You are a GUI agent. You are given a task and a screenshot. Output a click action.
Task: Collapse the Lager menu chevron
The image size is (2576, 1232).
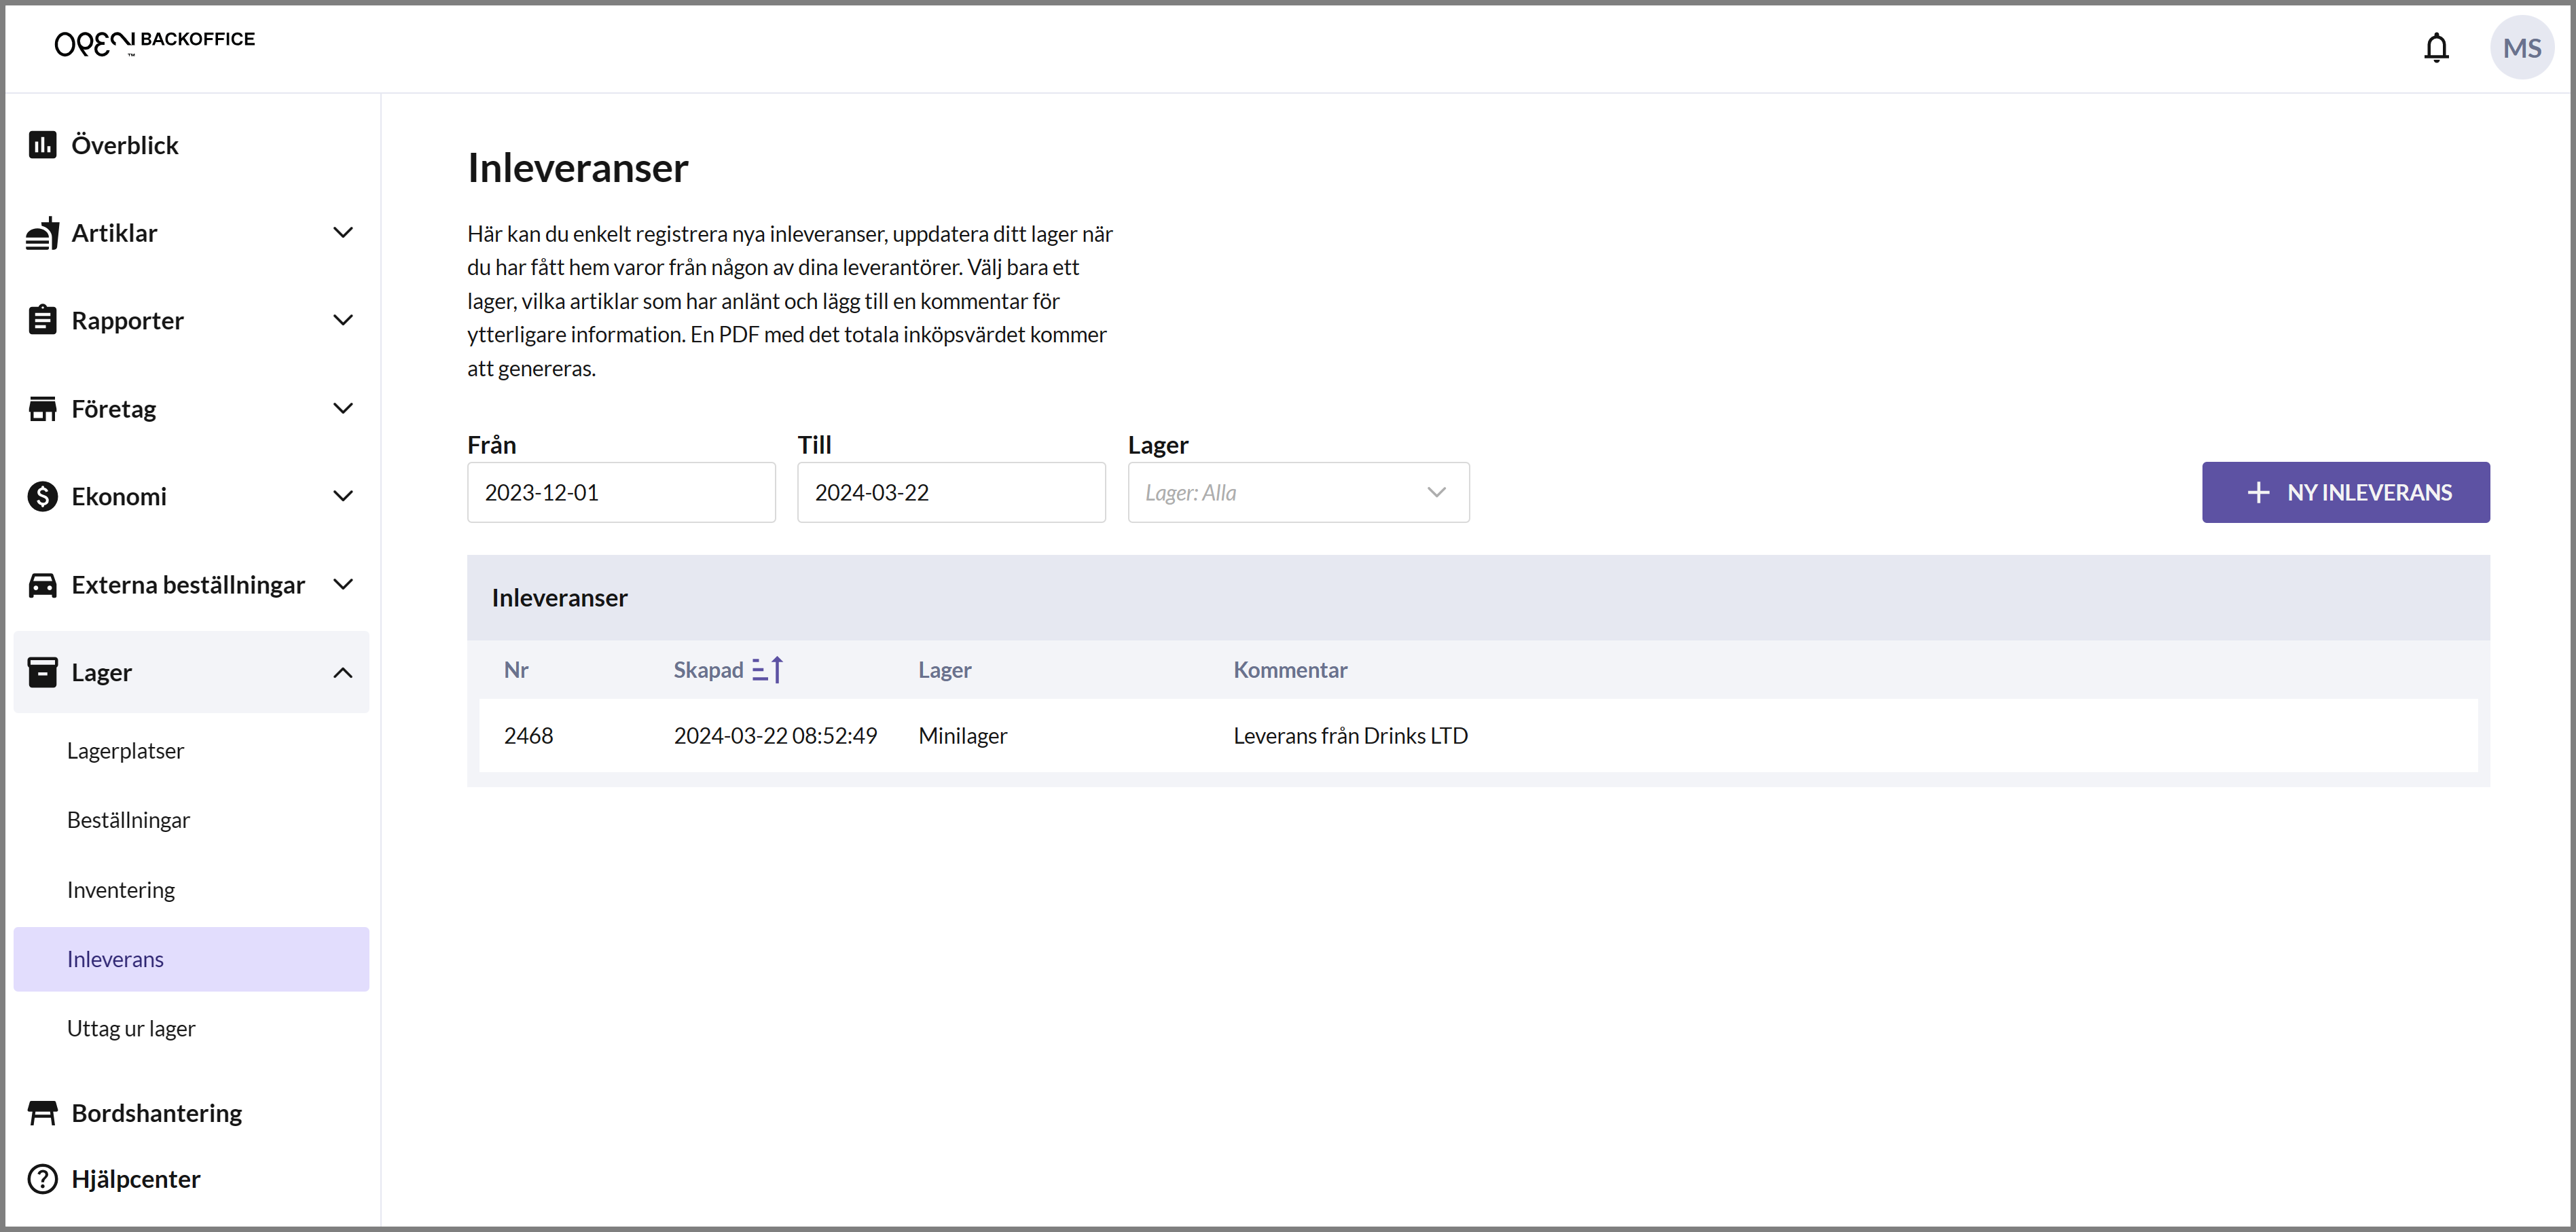click(343, 672)
